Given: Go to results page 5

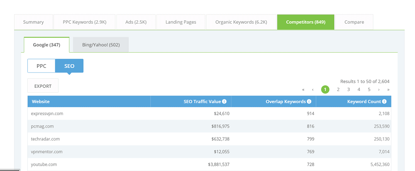Looking at the screenshot, I should [x=369, y=90].
